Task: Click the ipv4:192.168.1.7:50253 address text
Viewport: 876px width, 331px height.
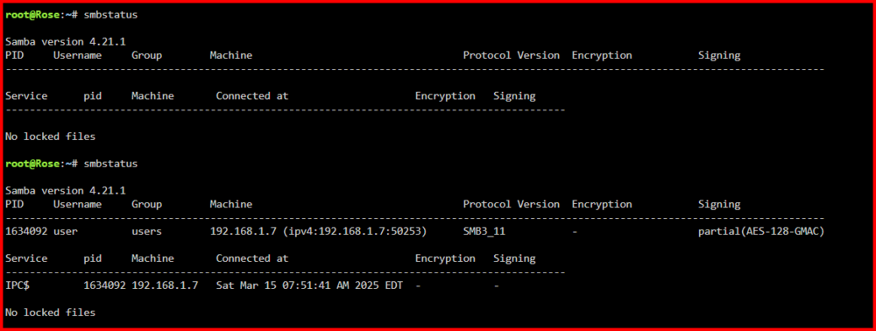Action: tap(354, 231)
